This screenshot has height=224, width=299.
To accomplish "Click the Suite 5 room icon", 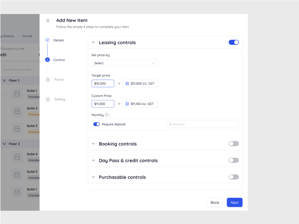I will point(17,174).
